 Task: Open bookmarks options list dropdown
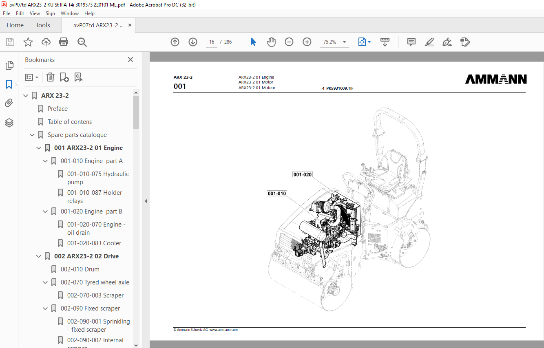click(32, 77)
